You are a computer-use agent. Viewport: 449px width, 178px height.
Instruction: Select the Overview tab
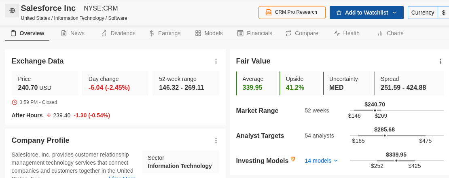pos(28,33)
